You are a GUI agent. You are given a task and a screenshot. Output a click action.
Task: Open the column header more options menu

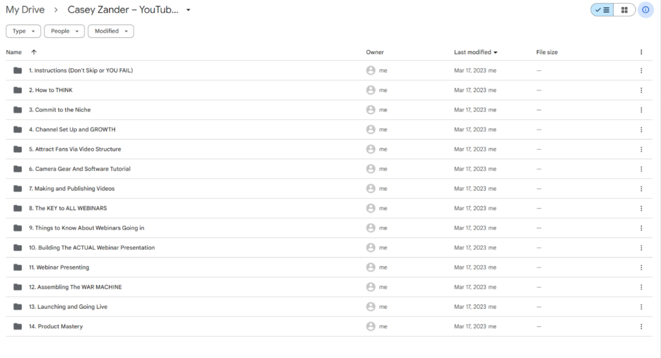click(x=641, y=52)
